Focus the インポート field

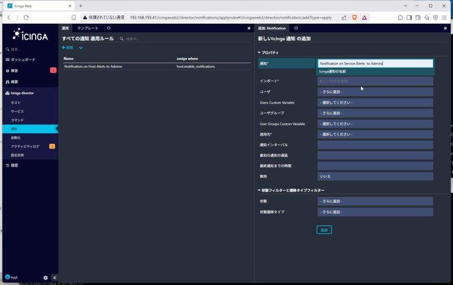pyautogui.click(x=375, y=81)
